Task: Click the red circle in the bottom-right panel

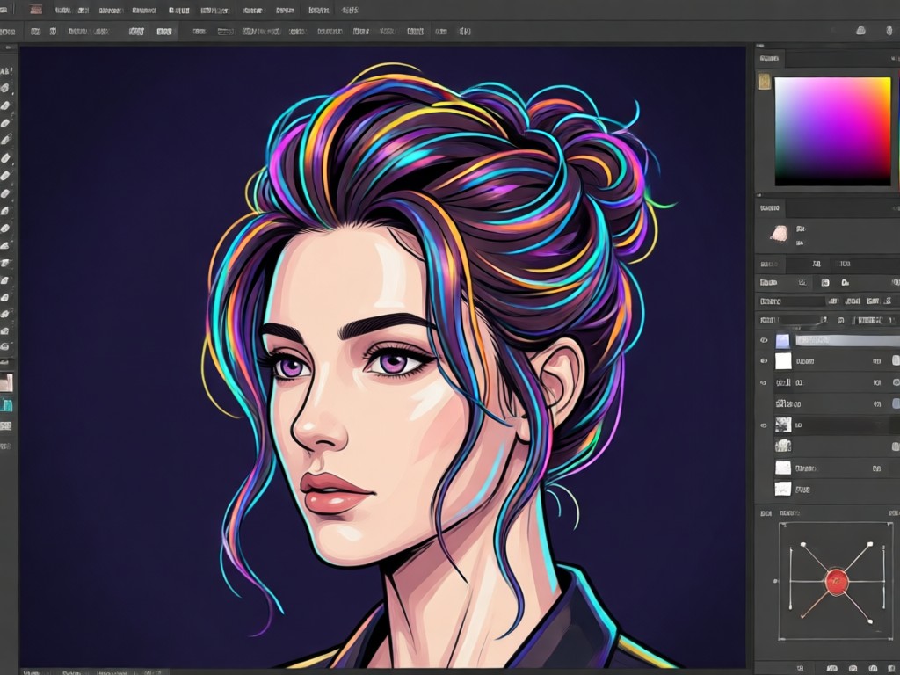Action: [x=837, y=582]
